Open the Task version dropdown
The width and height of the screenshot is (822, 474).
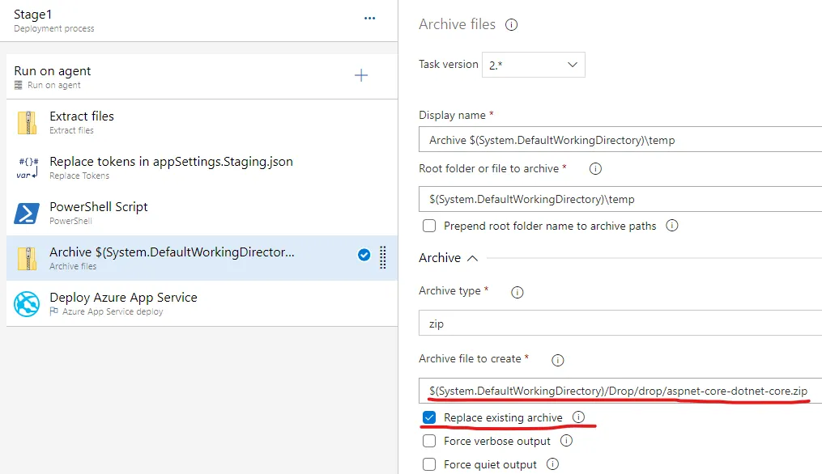coord(533,65)
